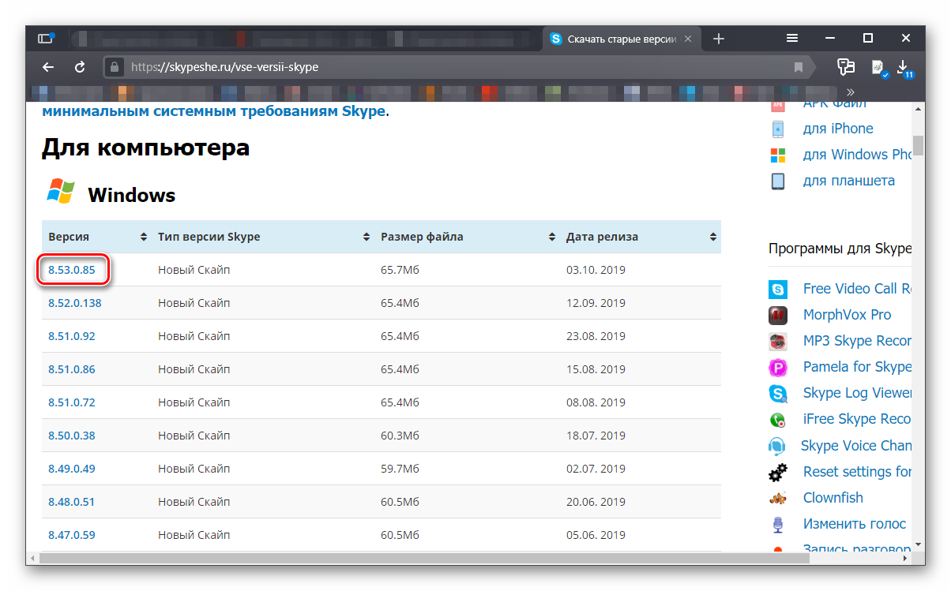Open the new tab plus button

[718, 38]
